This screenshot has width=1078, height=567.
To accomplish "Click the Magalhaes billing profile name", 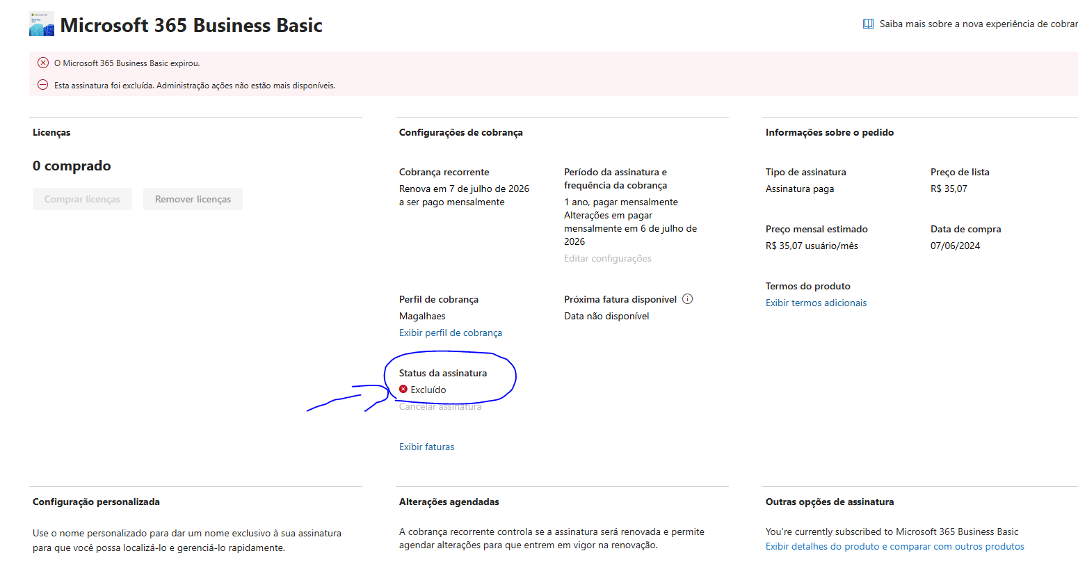I will (x=422, y=316).
